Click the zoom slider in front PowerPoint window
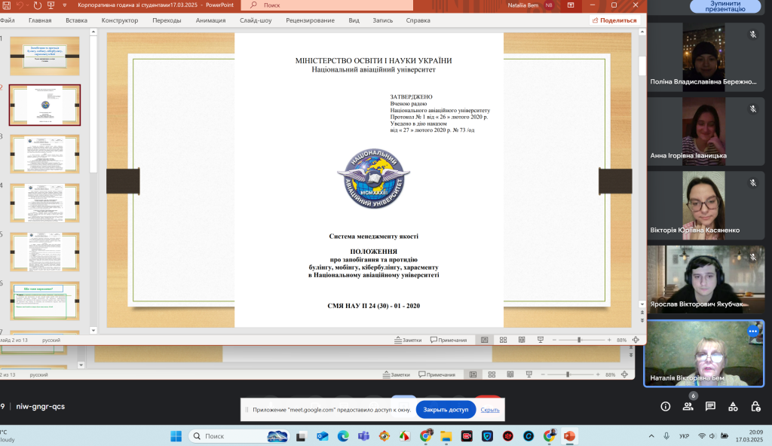This screenshot has width=772, height=446. tap(579, 340)
